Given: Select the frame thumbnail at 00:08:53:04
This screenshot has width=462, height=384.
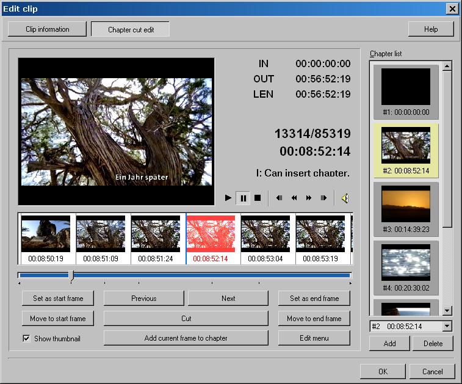Looking at the screenshot, I should coord(265,238).
